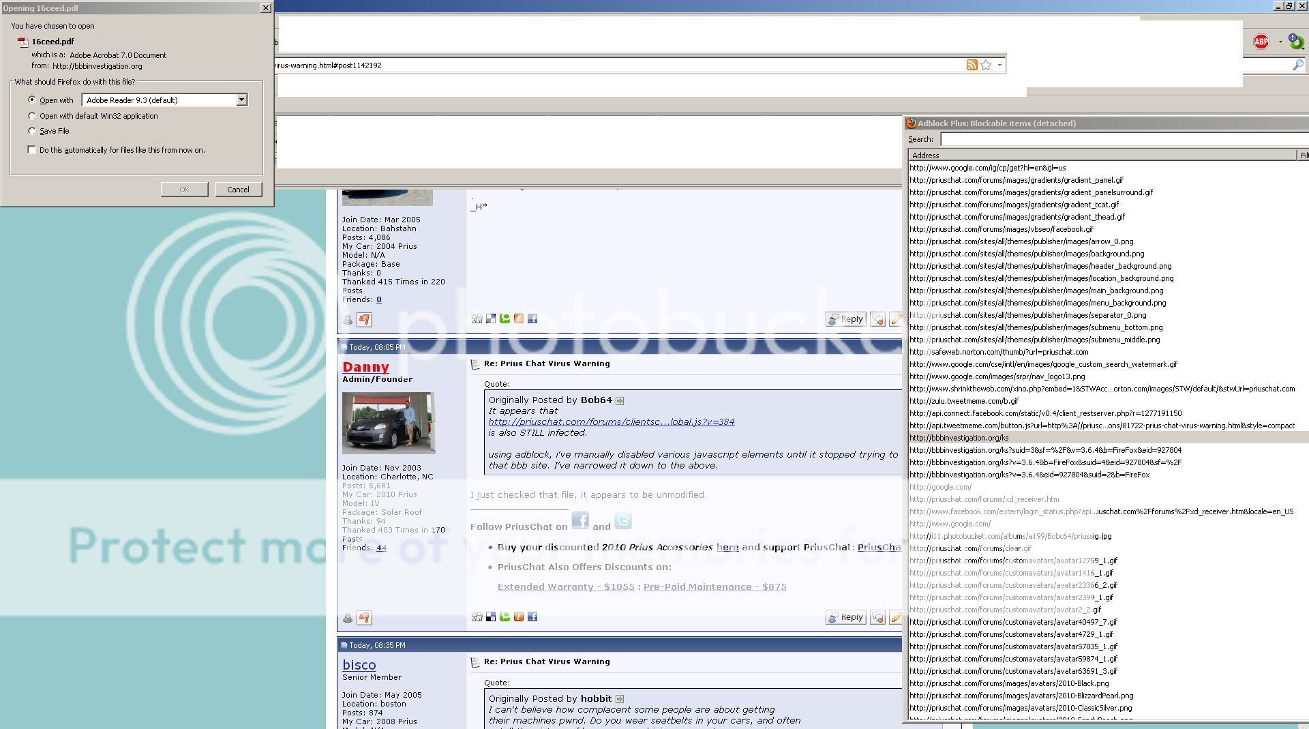Open the clientscript global.js quoted link

(x=612, y=421)
